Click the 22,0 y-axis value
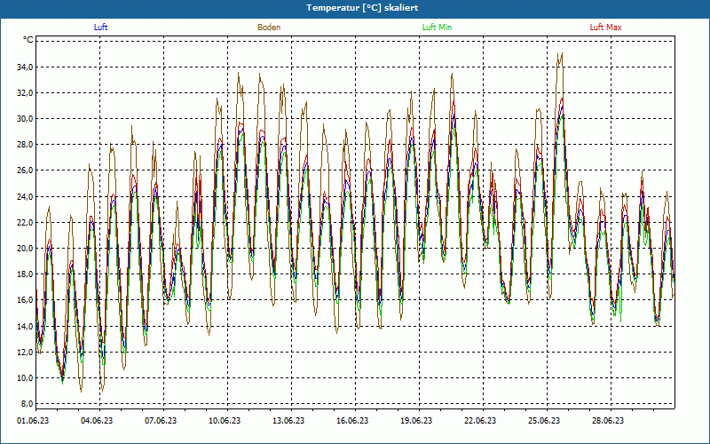 pos(25,223)
